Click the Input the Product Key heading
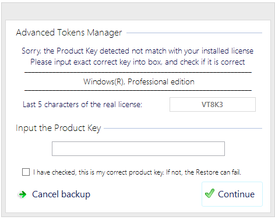275x220 pixels. pyautogui.click(x=58, y=128)
